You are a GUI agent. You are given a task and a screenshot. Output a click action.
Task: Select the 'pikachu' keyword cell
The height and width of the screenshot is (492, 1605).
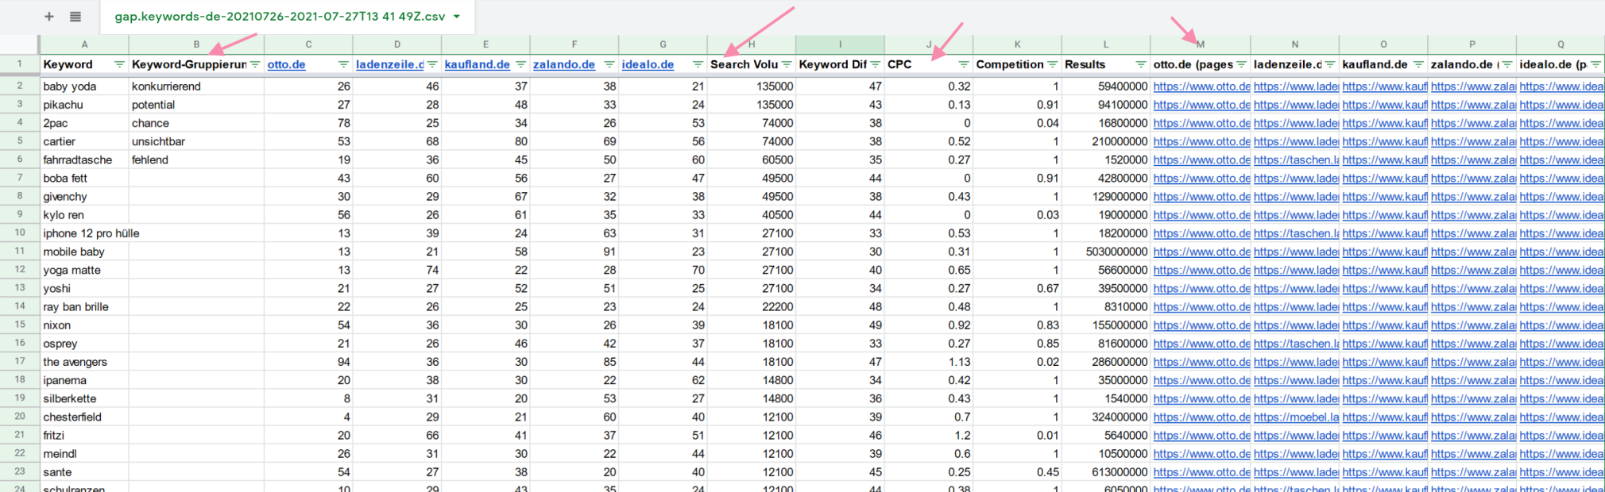[84, 105]
